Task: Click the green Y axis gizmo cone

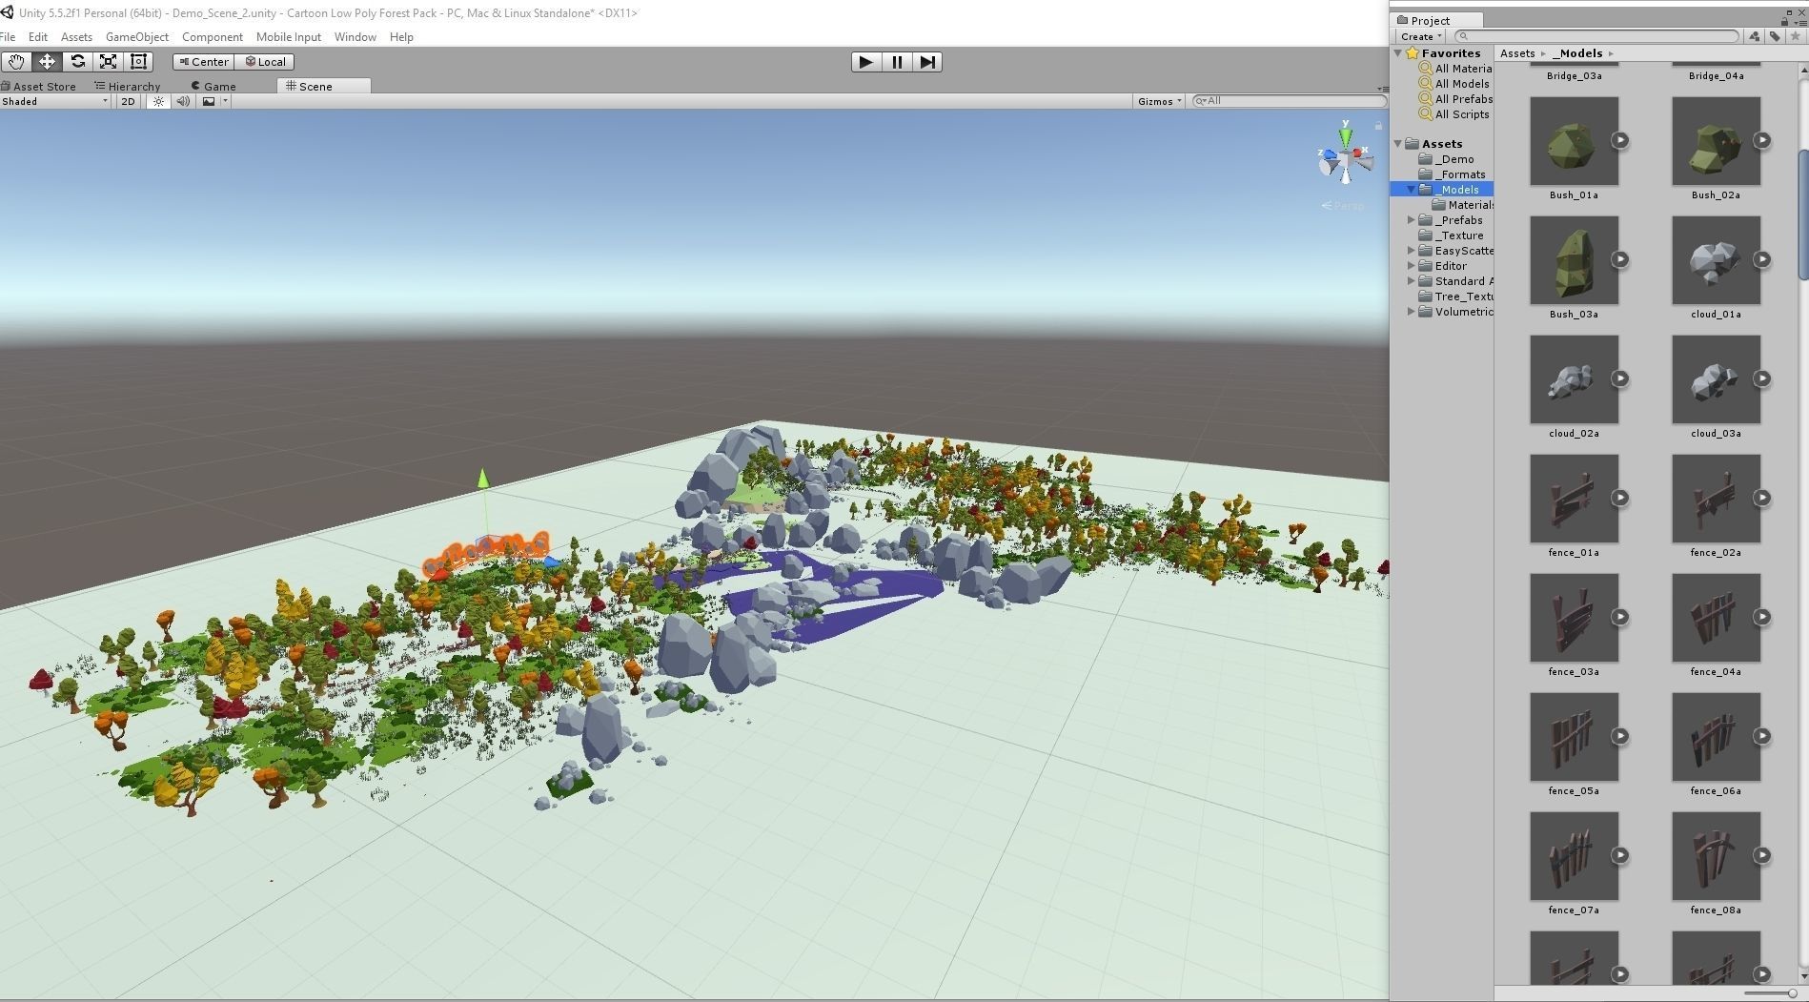Action: 1345,136
